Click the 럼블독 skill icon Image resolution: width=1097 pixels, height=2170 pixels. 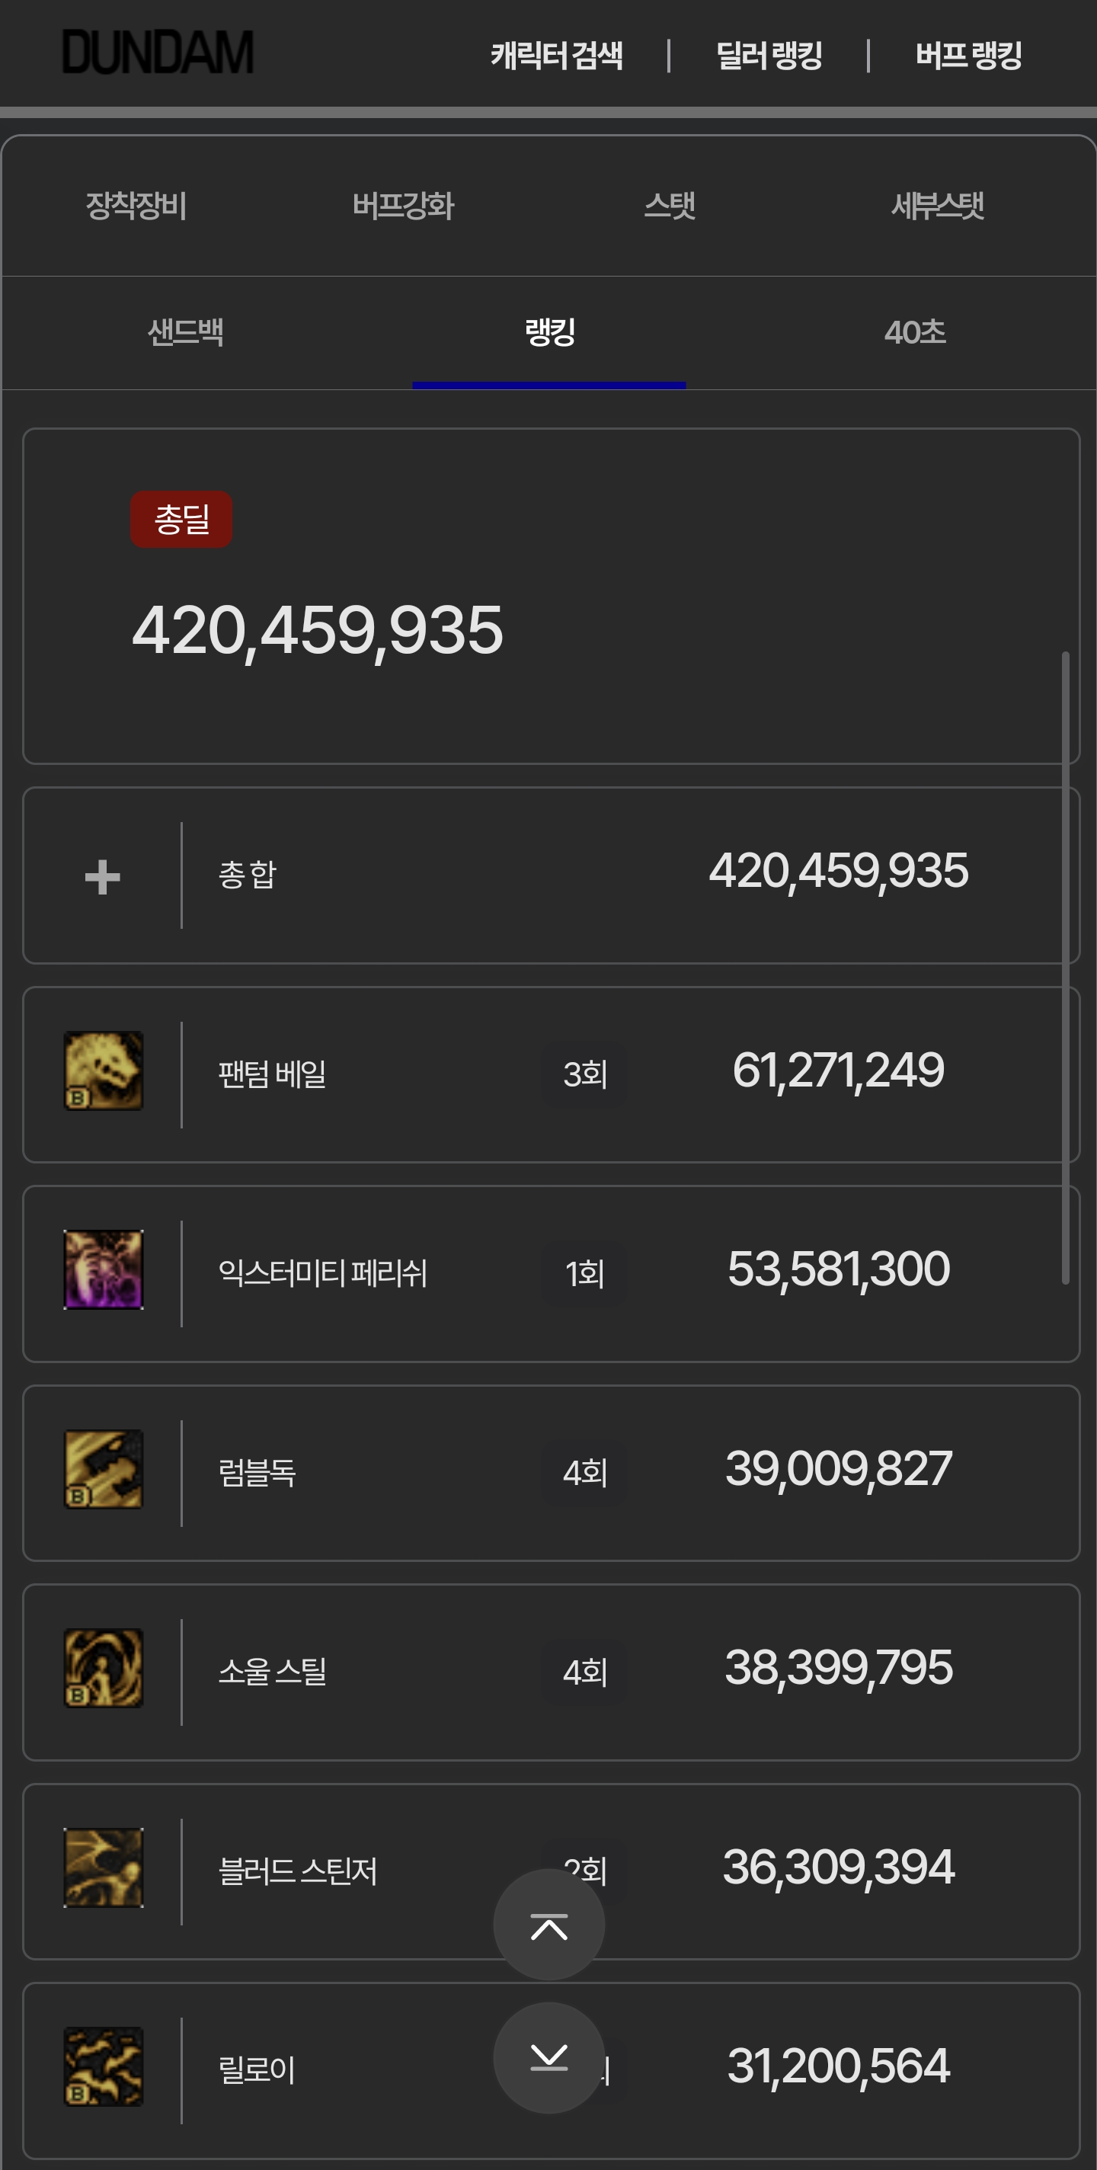[104, 1469]
